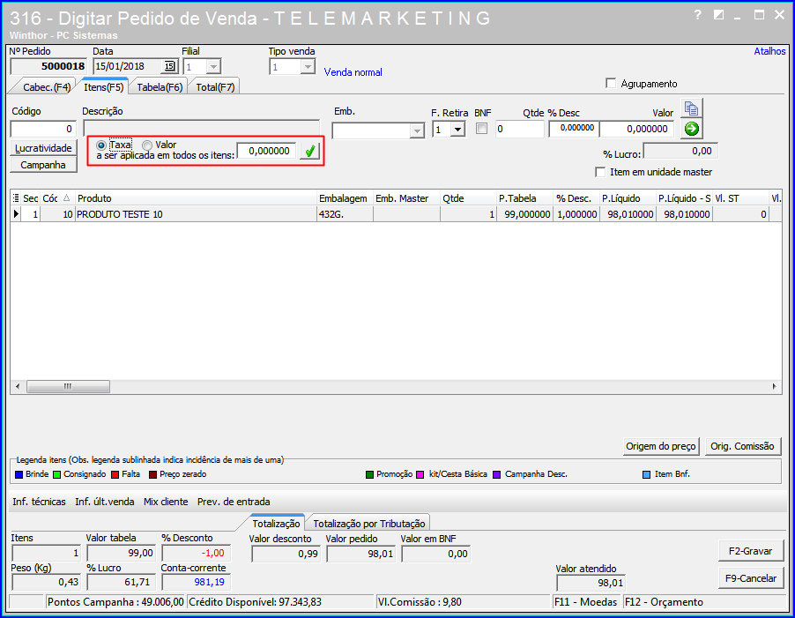Check Item em unidade master
Viewport: 795px width, 618px height.
tap(600, 173)
